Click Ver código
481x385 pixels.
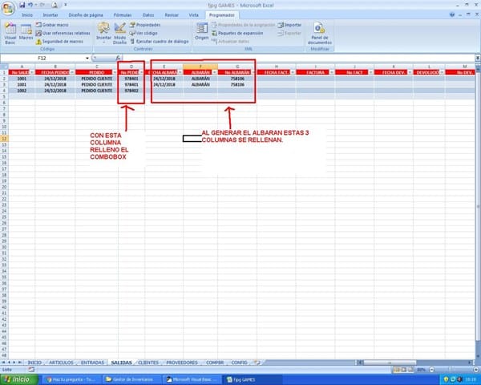143,33
